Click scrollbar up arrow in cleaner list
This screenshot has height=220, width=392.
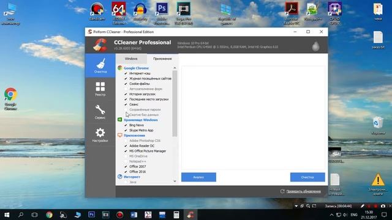(x=175, y=68)
